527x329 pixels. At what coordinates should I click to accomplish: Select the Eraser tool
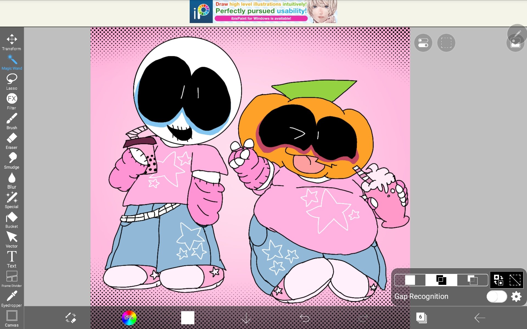(12, 141)
